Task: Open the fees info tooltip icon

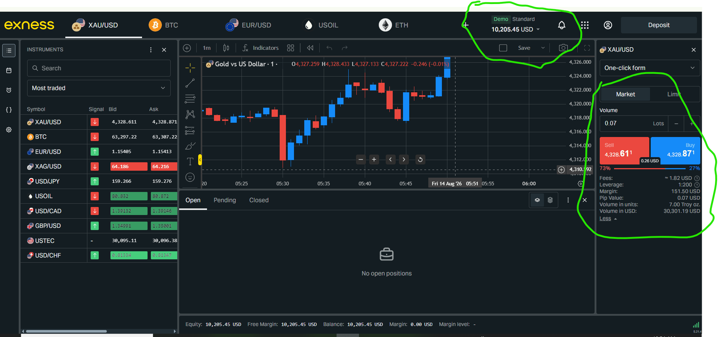Action: (x=697, y=178)
